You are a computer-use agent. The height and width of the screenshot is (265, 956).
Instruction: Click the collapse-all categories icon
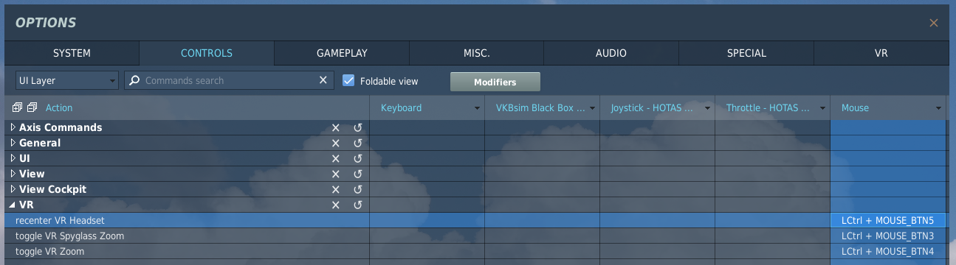[32, 107]
